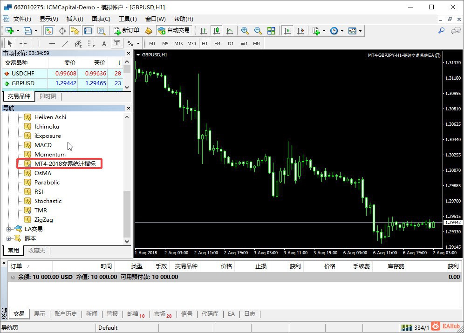Expand the 脚本 tree node
This screenshot has height=333, width=464.
(8, 238)
